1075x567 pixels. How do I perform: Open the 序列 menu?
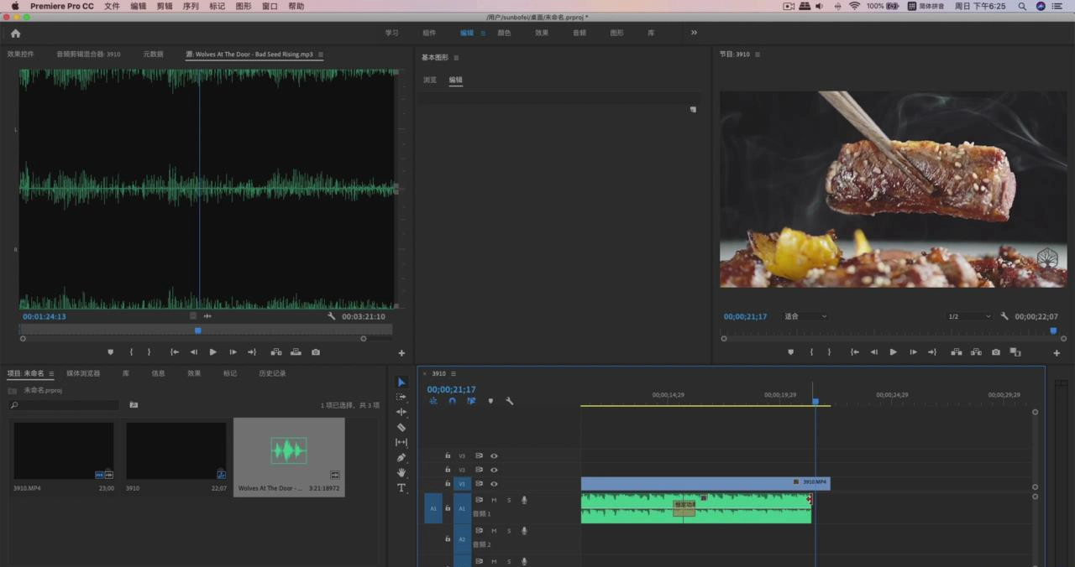tap(191, 6)
